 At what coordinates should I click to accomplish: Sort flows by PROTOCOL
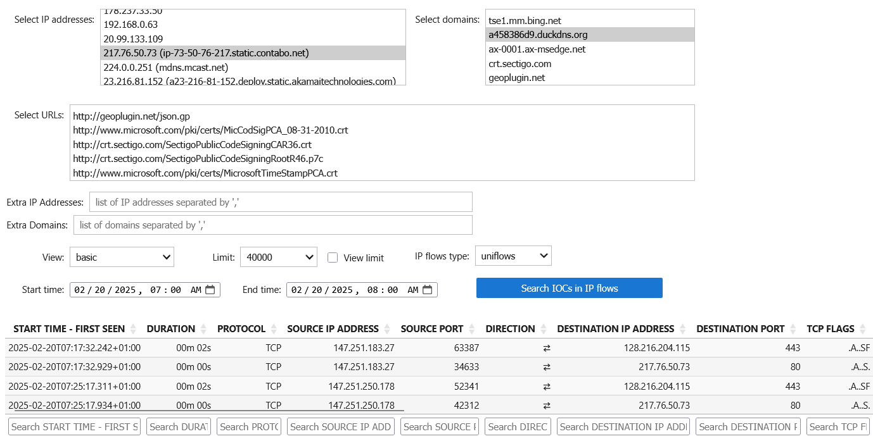[x=272, y=328]
